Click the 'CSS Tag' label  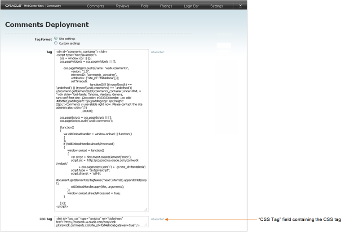(x=46, y=219)
